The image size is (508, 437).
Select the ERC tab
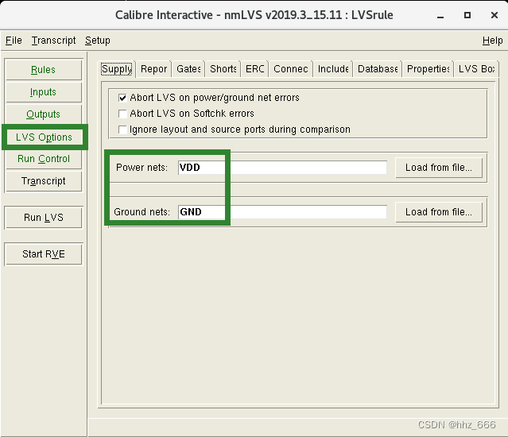click(254, 69)
